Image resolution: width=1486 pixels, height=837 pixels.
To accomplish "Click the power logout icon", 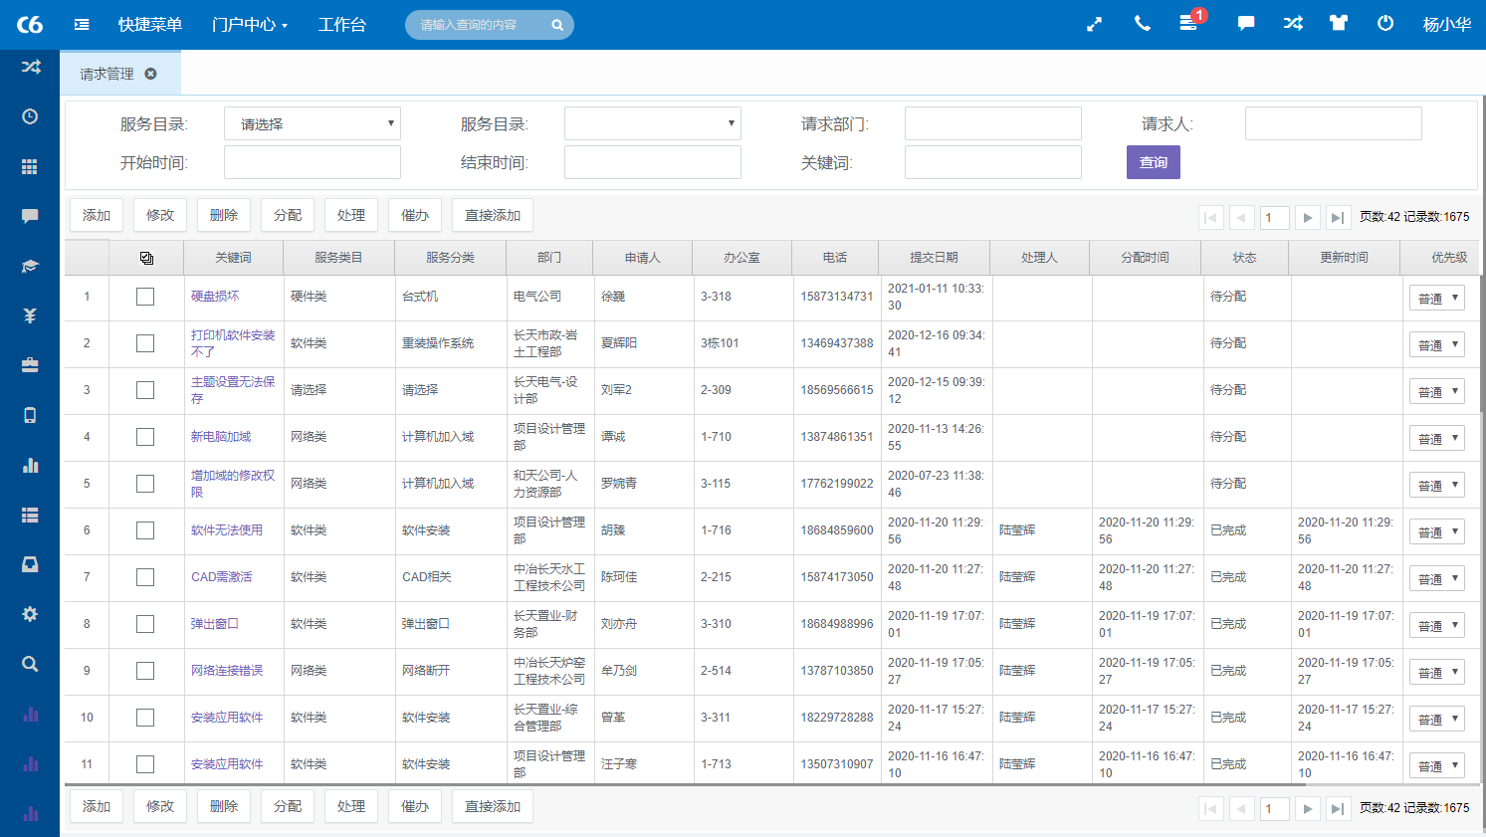I will coord(1384,24).
